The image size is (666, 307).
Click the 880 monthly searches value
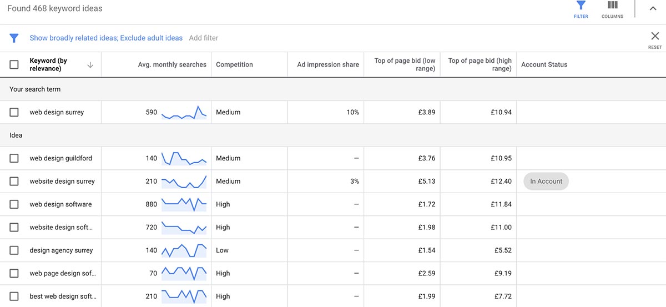click(x=151, y=204)
